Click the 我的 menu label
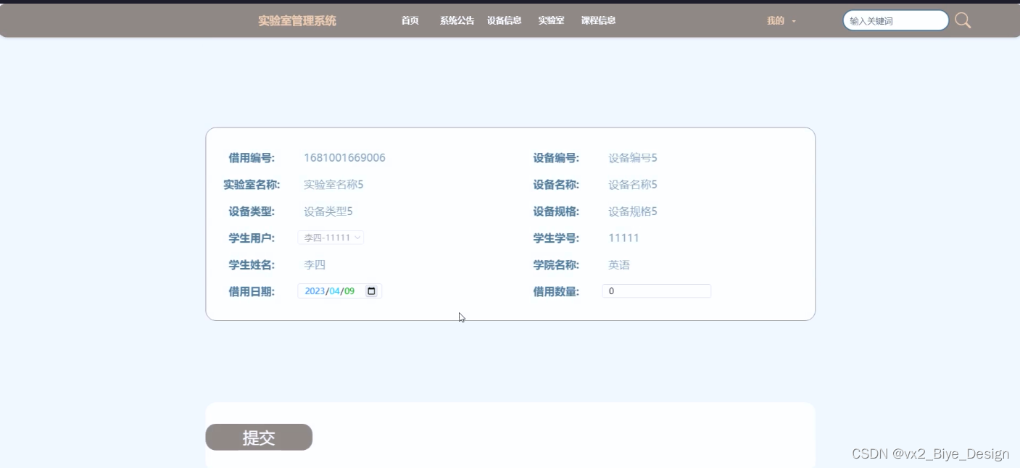This screenshot has width=1020, height=468. [776, 21]
